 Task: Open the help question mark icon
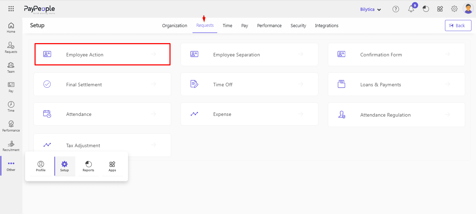click(396, 9)
